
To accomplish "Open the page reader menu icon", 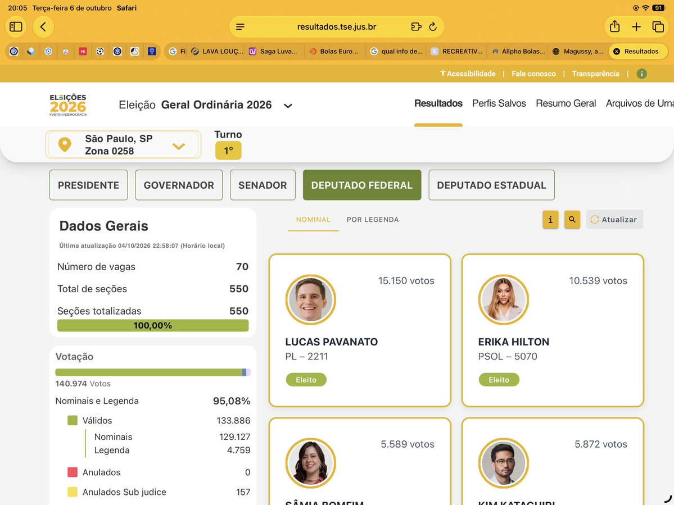I will tap(240, 26).
